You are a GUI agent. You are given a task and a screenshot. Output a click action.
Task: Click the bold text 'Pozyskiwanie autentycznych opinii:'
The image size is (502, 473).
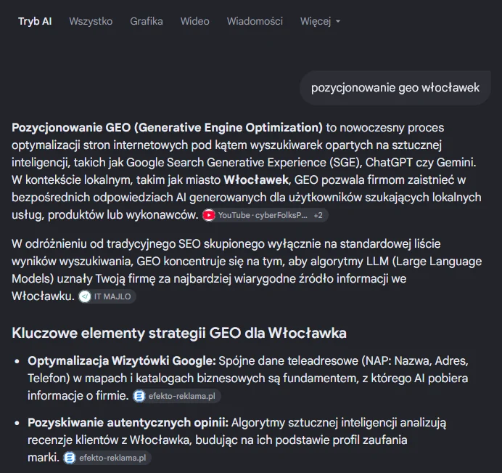(x=128, y=422)
